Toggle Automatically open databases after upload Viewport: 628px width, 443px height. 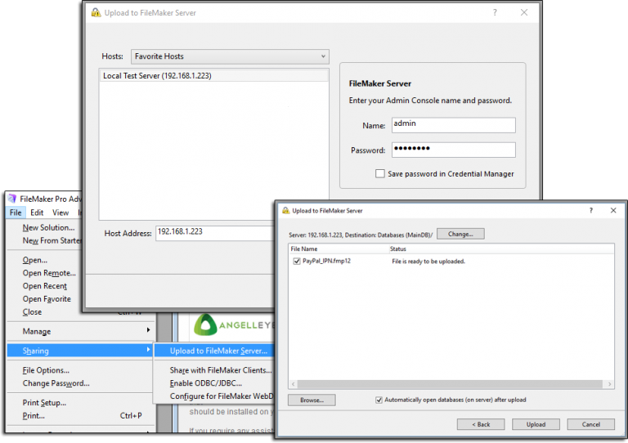click(379, 400)
